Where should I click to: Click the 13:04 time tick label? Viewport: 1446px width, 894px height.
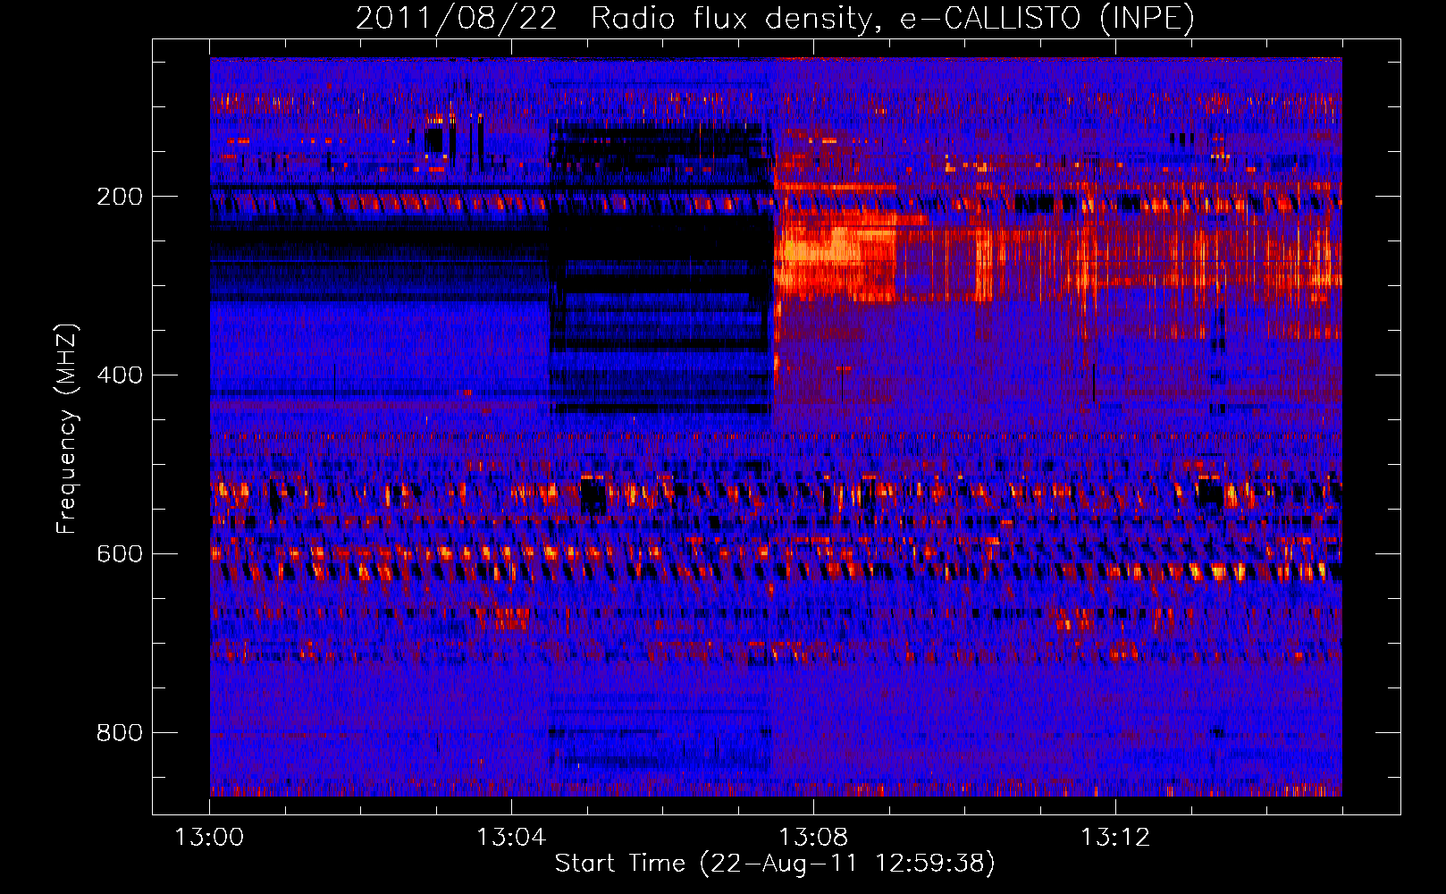(511, 838)
